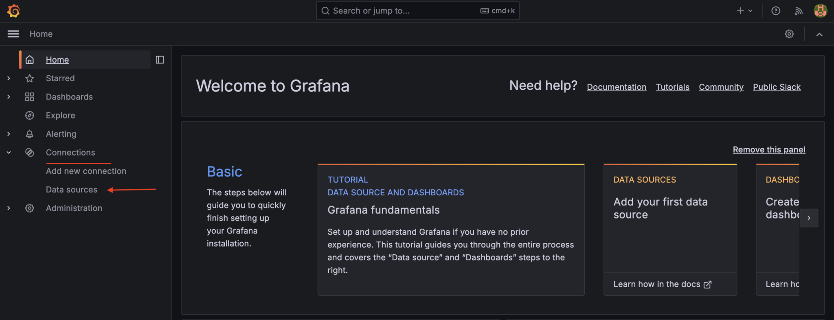834x320 pixels.
Task: Click the Dashboards grid icon
Action: click(30, 97)
